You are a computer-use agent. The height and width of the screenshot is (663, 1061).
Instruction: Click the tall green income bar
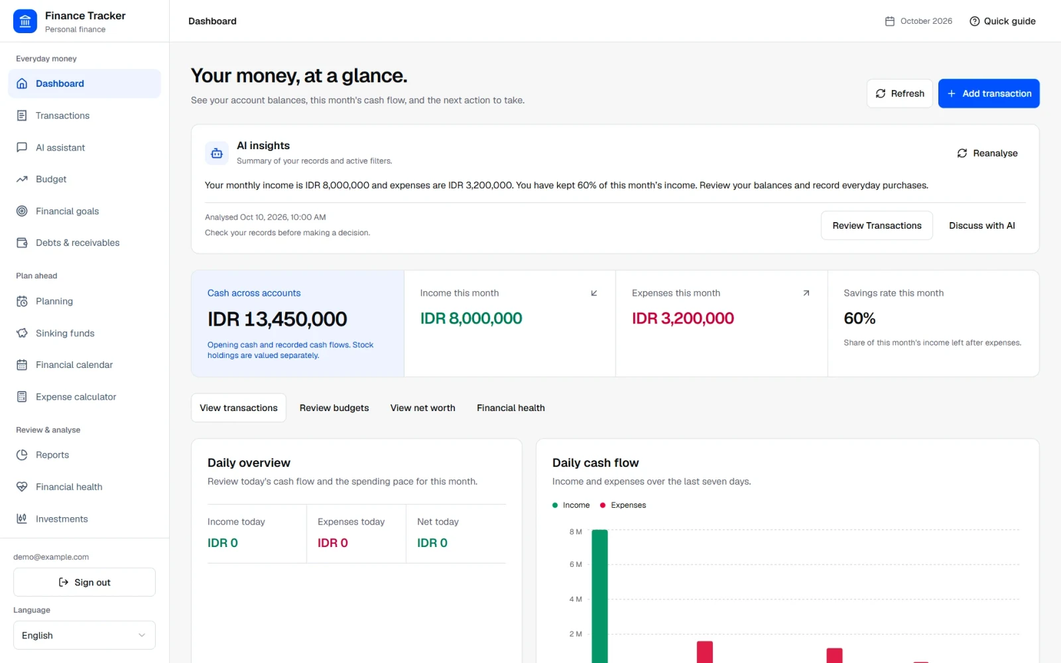coord(599,596)
